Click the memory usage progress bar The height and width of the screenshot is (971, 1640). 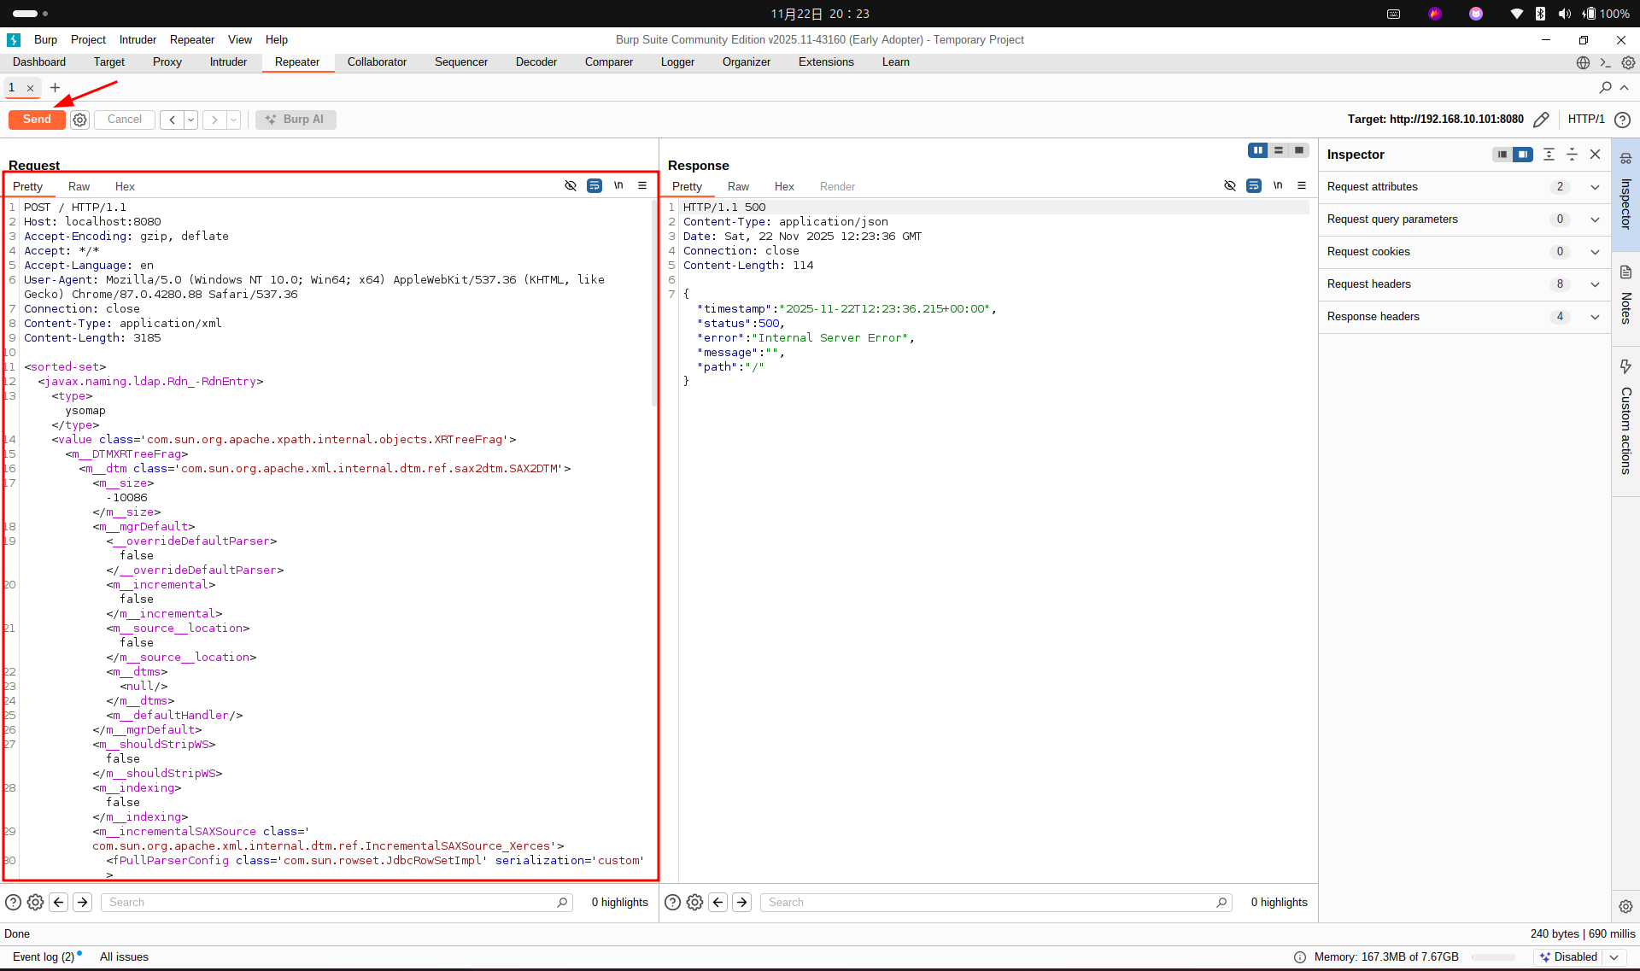point(1492,957)
